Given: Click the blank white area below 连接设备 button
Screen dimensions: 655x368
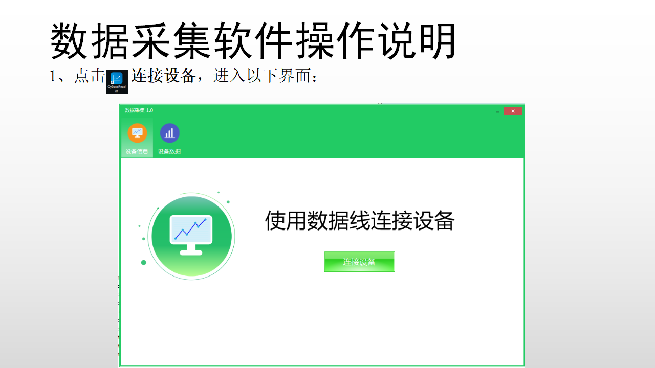Looking at the screenshot, I should [x=359, y=317].
